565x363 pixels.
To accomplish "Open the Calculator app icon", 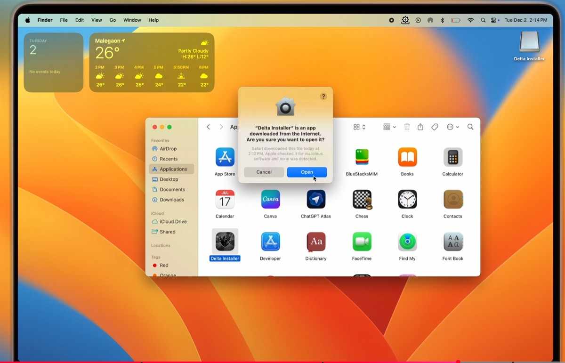I will [453, 157].
